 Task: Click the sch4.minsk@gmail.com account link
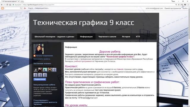click(154, 8)
